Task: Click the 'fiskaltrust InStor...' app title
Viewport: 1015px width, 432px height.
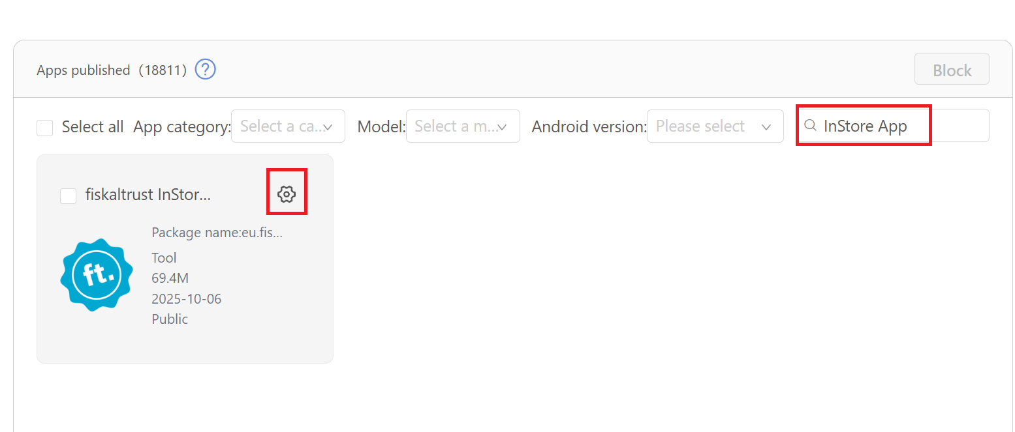Action: click(148, 194)
